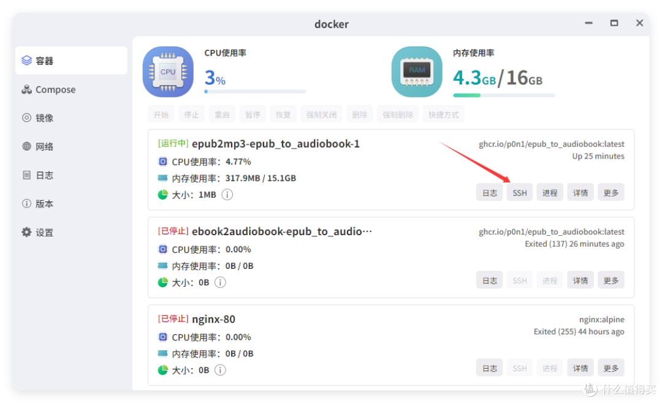
Task: Click the 强制关闭 force close button
Action: click(321, 115)
